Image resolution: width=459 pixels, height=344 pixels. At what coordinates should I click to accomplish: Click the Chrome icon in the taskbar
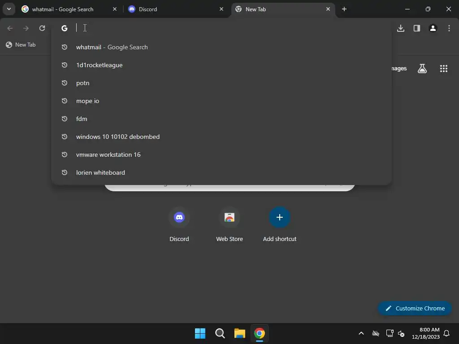260,333
